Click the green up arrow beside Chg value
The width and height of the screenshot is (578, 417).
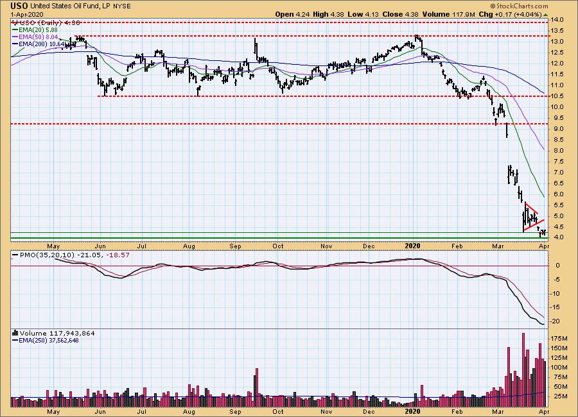tap(545, 15)
